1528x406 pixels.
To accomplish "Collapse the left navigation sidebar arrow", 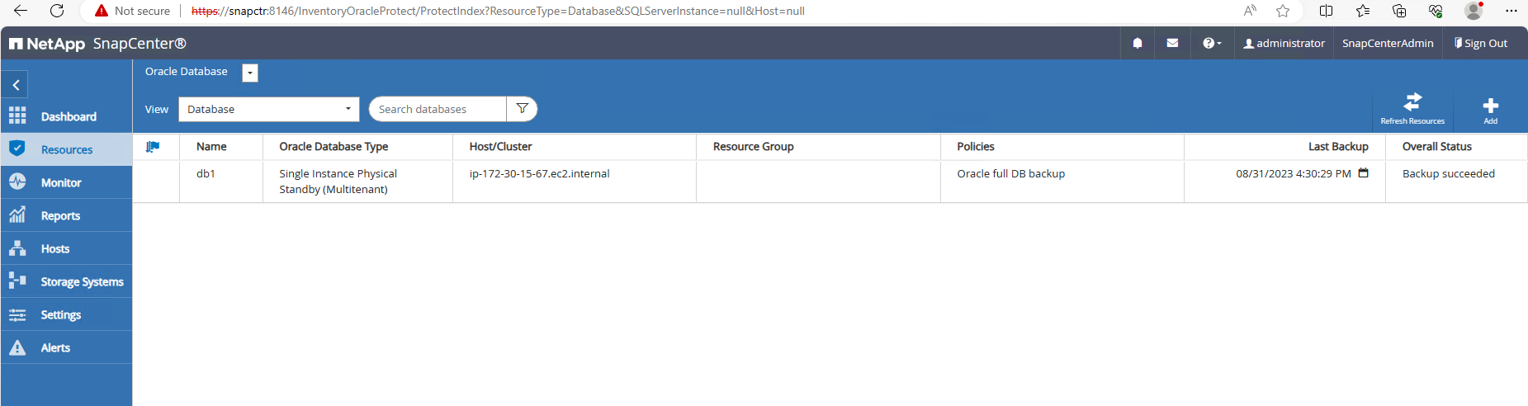I will tap(16, 85).
